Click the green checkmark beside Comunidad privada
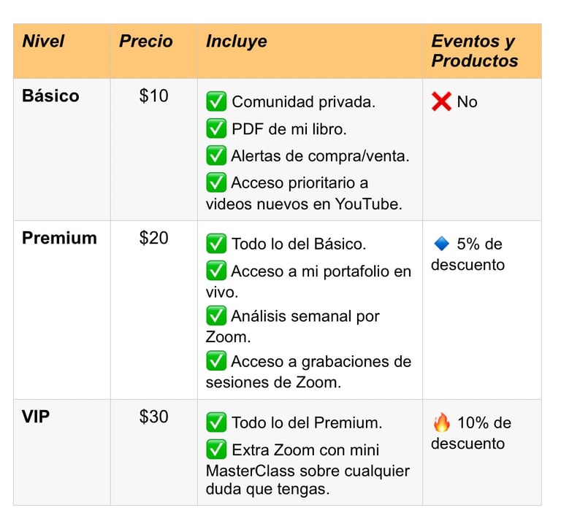Viewport: 561px width, 521px height. pyautogui.click(x=216, y=101)
